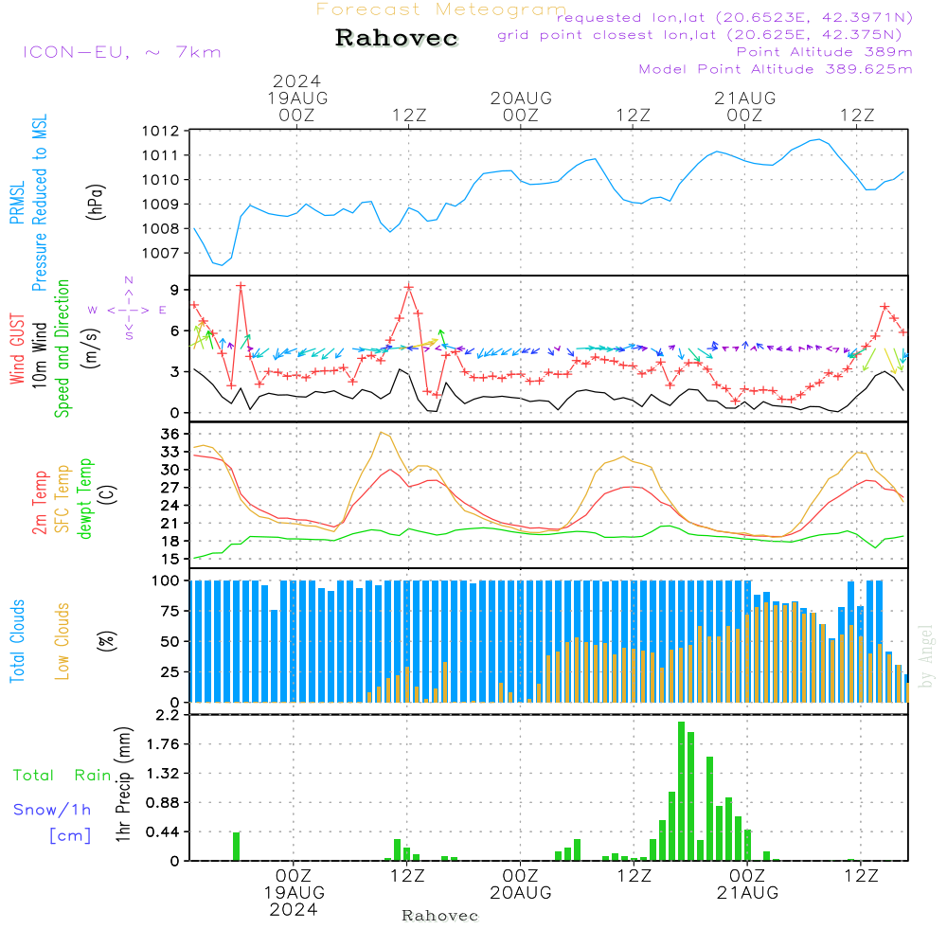Click the orange SFC Temp legend label
This screenshot has width=947, height=947.
(x=63, y=498)
